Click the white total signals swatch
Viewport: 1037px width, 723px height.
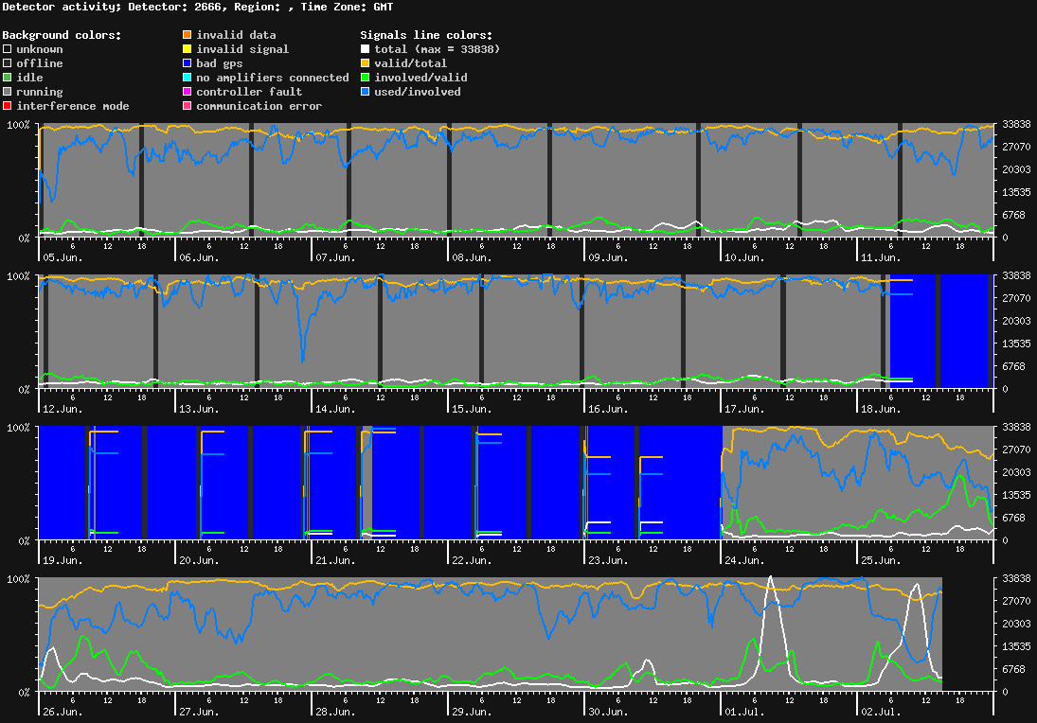point(365,49)
